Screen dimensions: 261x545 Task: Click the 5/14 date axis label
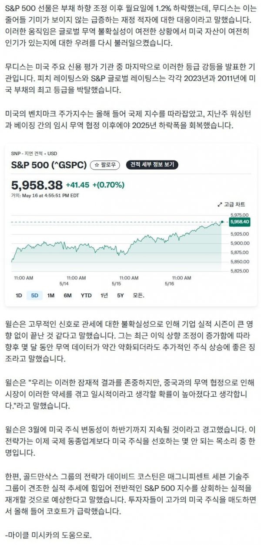point(64,283)
